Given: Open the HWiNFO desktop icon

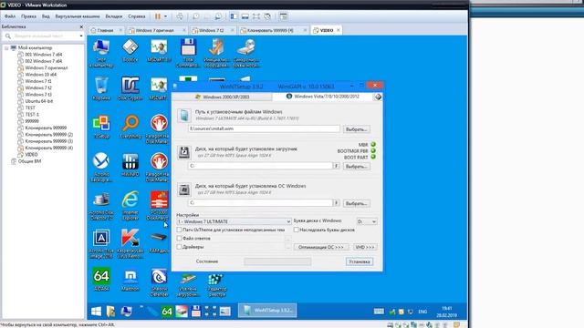Looking at the screenshot, I should pos(130,165).
